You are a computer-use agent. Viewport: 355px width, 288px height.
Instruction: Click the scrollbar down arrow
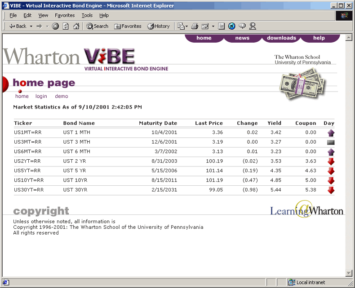pos(349,273)
